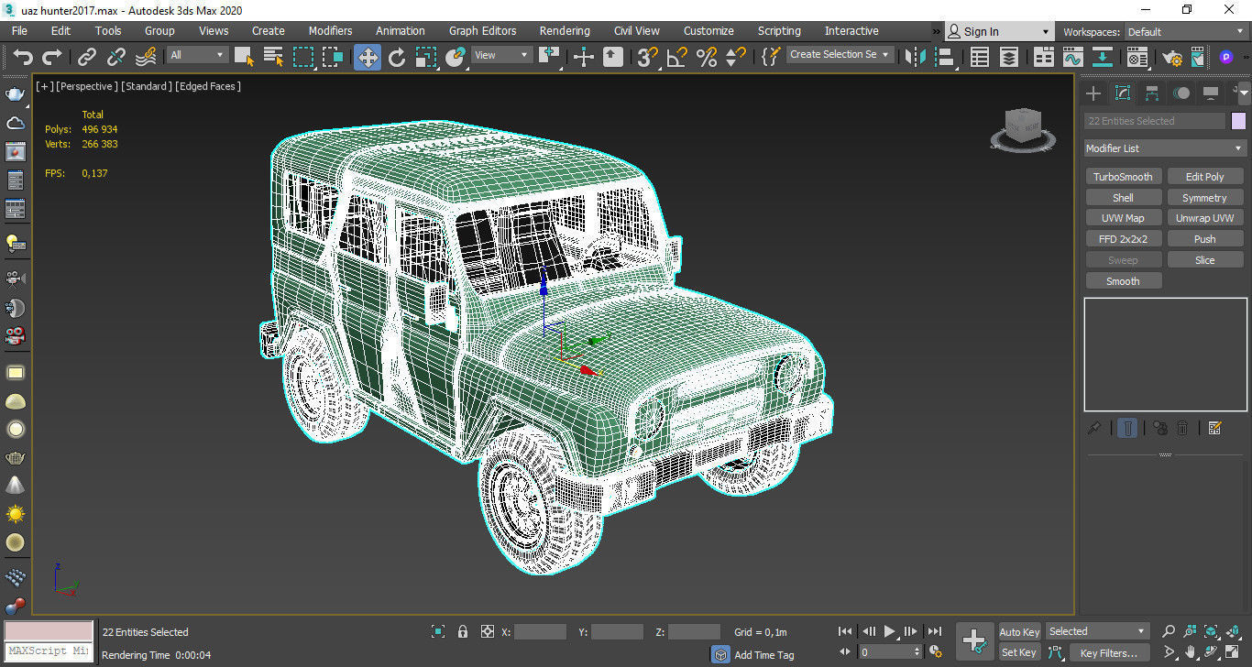
Task: Toggle Pin Stack below the modifier stack
Action: [x=1093, y=428]
